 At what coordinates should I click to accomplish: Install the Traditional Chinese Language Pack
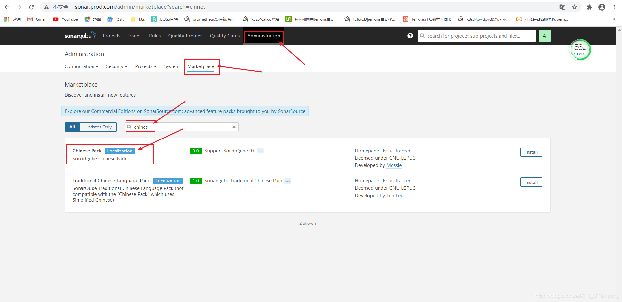coord(531,182)
